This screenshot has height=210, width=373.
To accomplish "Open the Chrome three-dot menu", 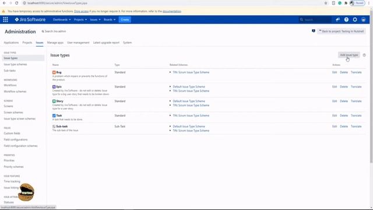I will [369, 3].
